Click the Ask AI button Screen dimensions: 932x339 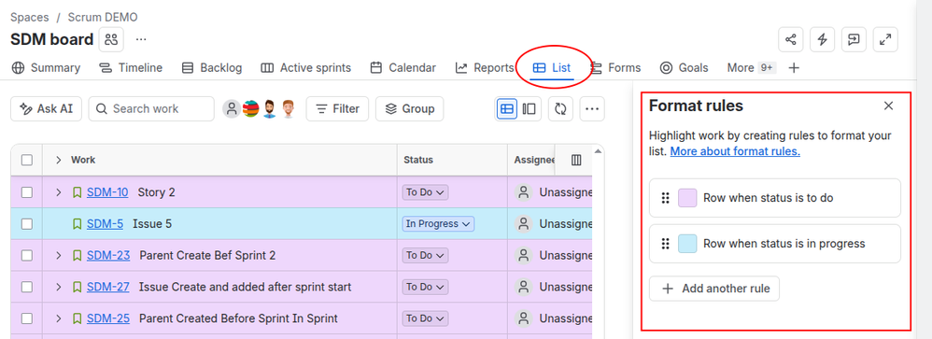(46, 109)
